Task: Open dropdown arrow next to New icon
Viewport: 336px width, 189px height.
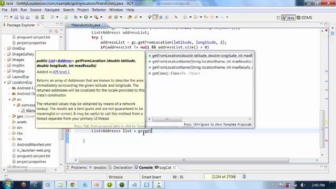Action: (x=11, y=17)
